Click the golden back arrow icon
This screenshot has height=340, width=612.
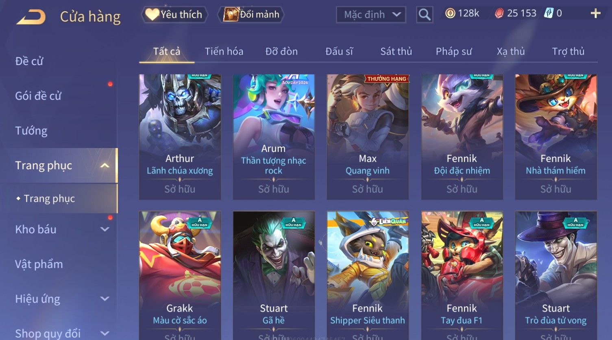pos(31,17)
